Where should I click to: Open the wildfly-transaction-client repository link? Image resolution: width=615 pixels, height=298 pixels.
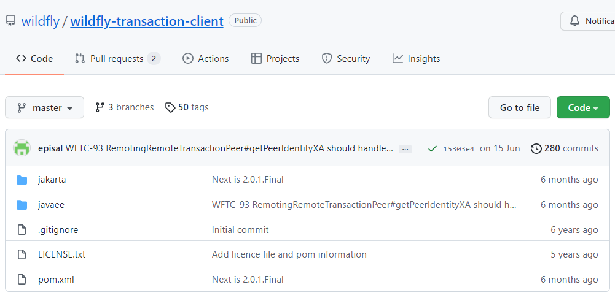click(x=147, y=21)
